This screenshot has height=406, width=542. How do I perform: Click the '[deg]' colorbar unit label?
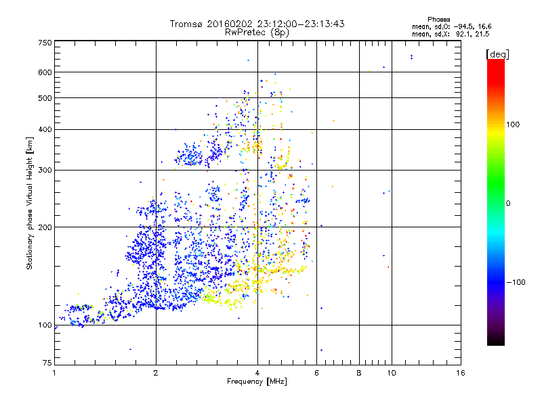[497, 54]
